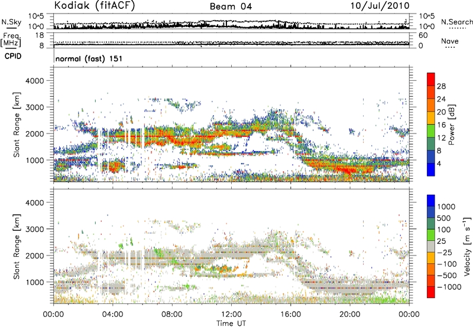Click the 'Kodiak (fitACF)' title text

point(95,6)
